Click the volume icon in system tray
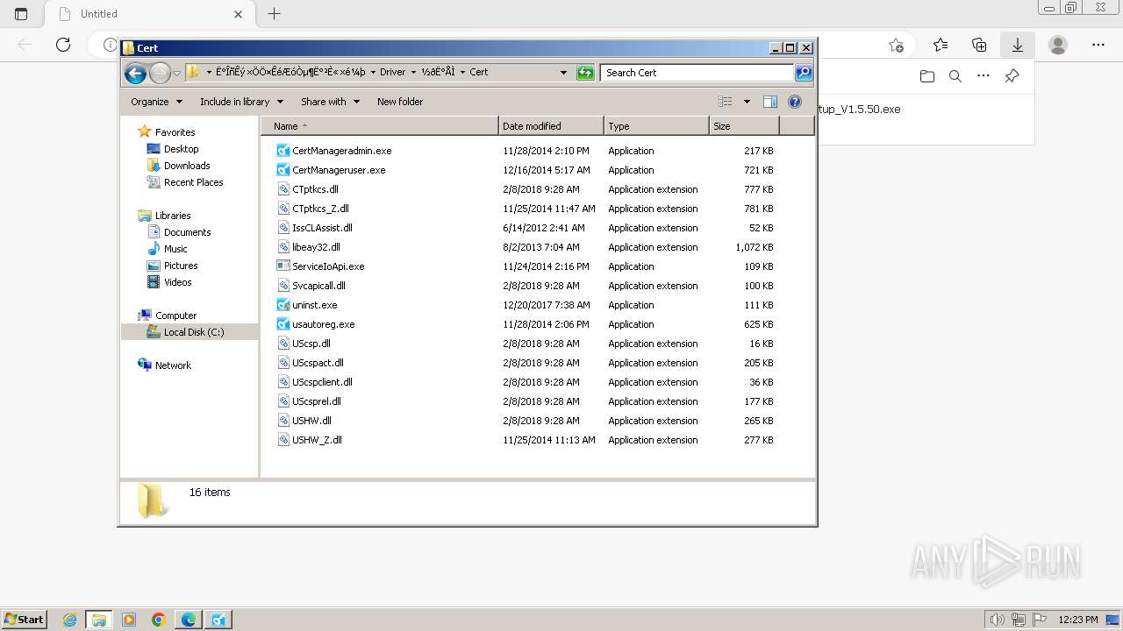This screenshot has height=631, width=1123. tap(997, 620)
